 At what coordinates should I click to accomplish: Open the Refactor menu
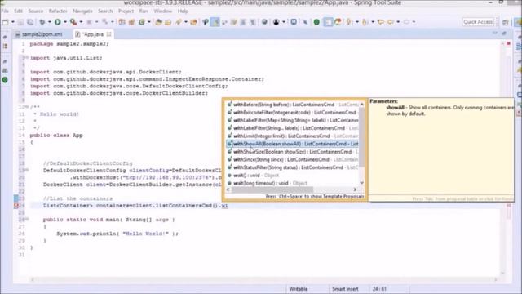[x=58, y=11]
